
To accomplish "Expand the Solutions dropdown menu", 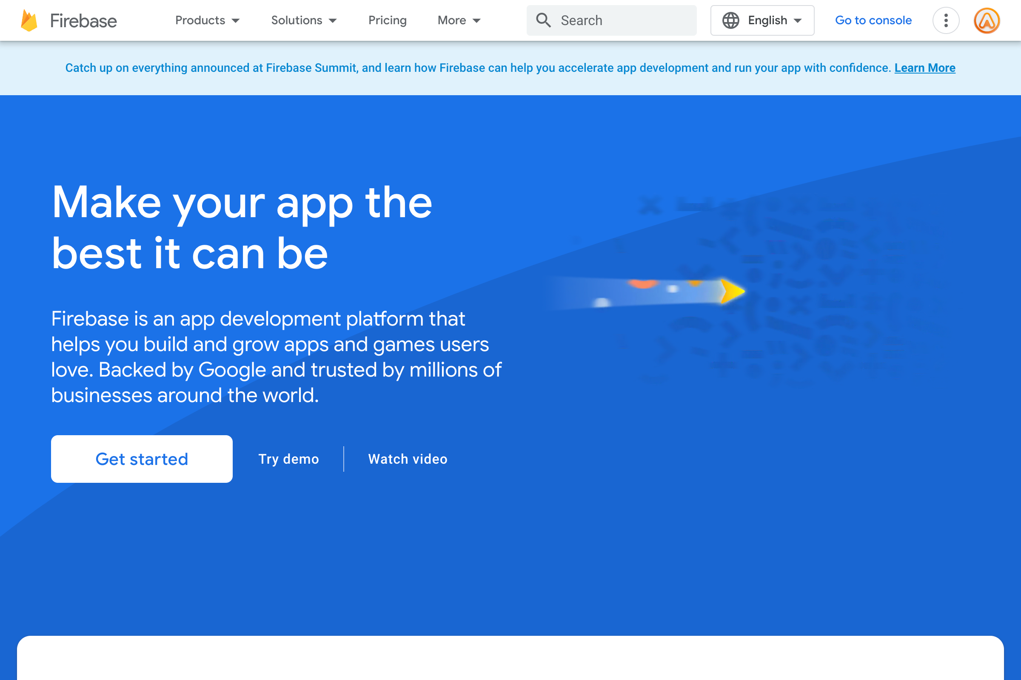I will click(x=303, y=20).
